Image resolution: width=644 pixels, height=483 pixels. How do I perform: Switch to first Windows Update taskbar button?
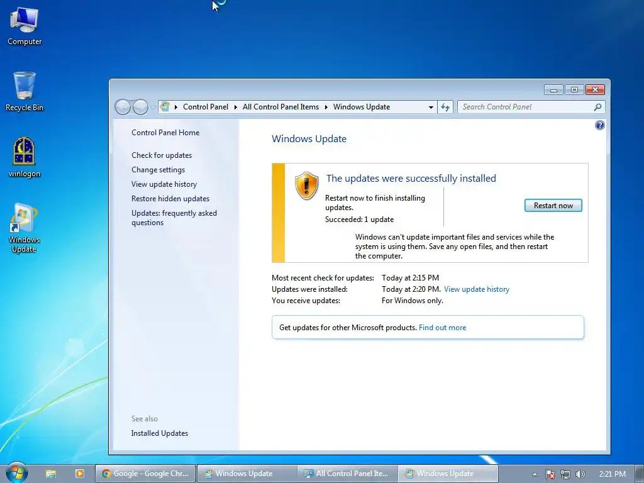point(247,474)
